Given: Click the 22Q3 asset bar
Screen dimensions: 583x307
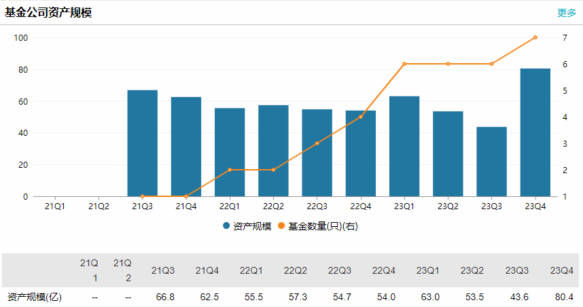Looking at the screenshot, I should pos(317,153).
